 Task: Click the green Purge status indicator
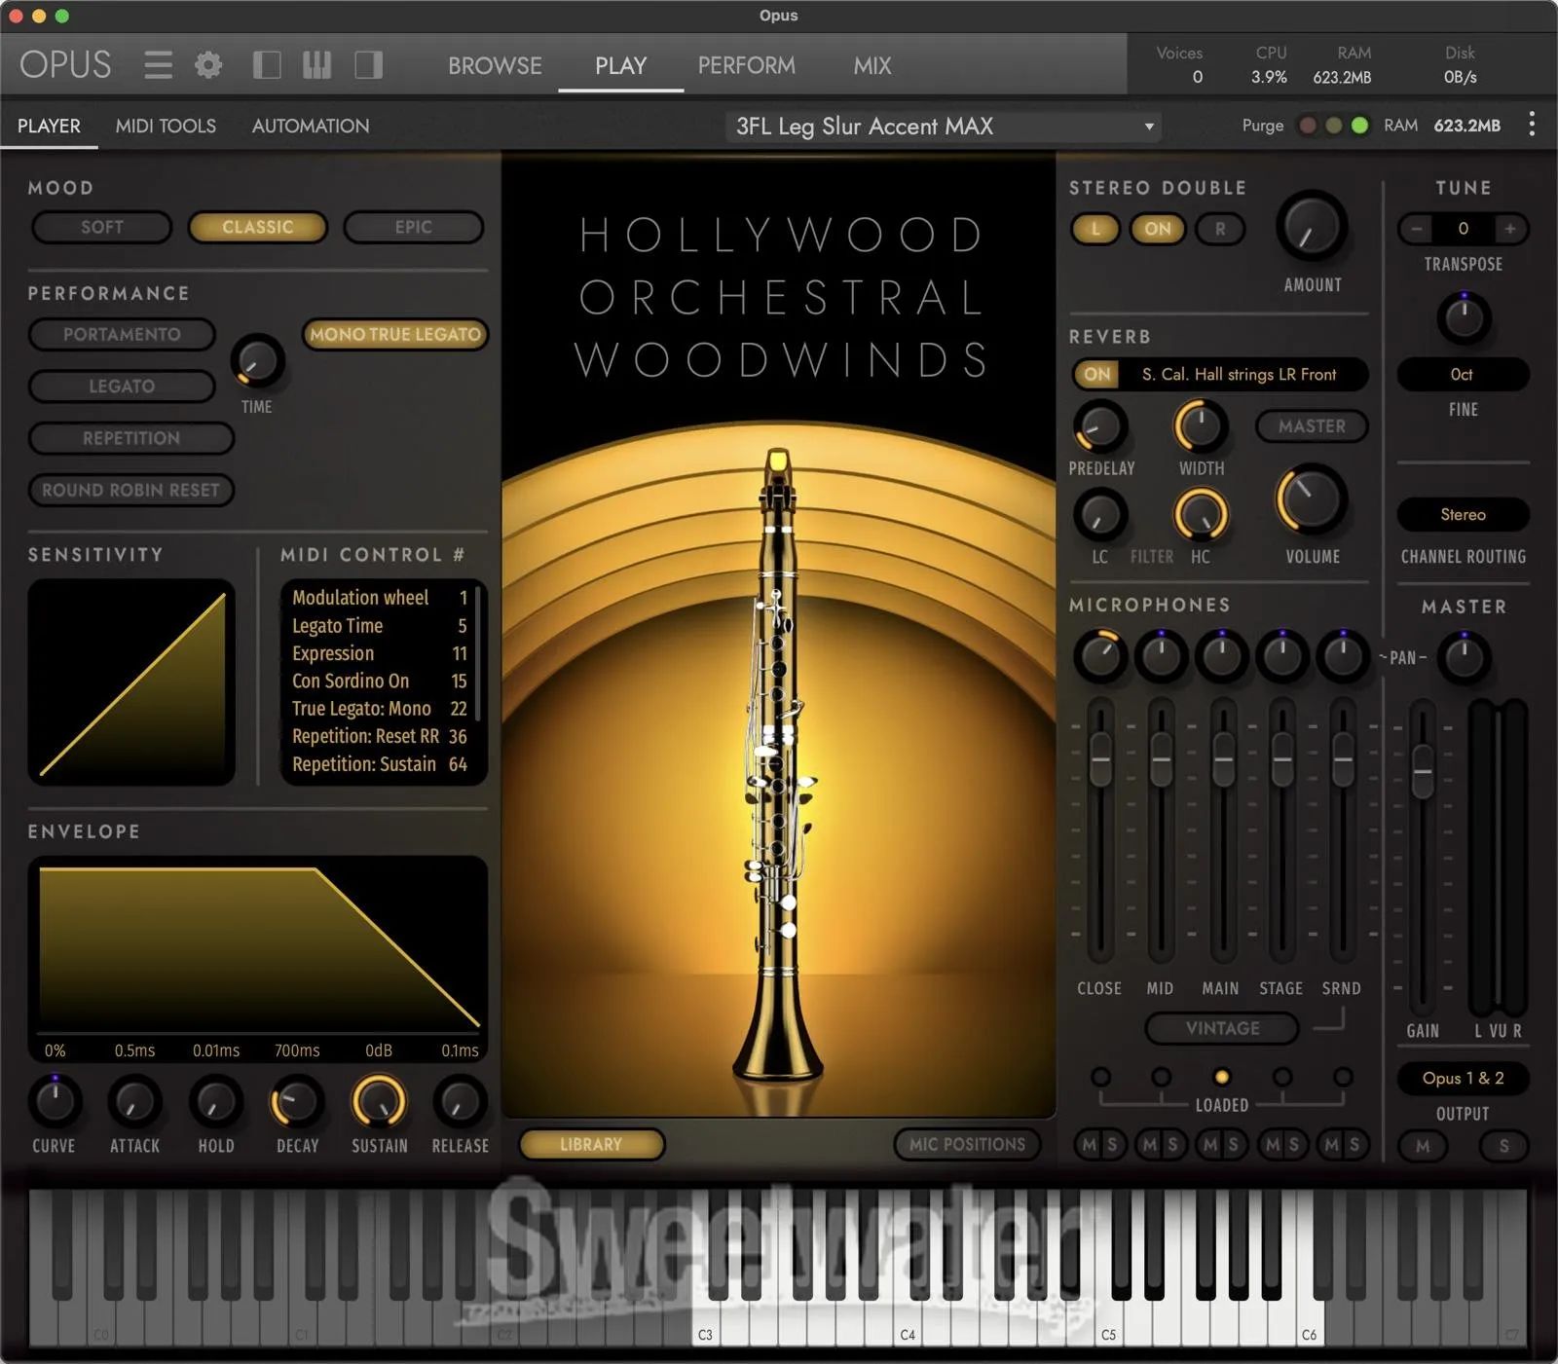(1360, 126)
